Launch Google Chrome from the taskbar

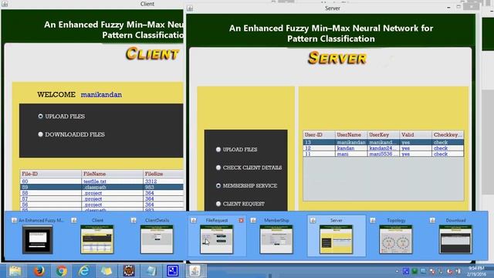click(62, 271)
